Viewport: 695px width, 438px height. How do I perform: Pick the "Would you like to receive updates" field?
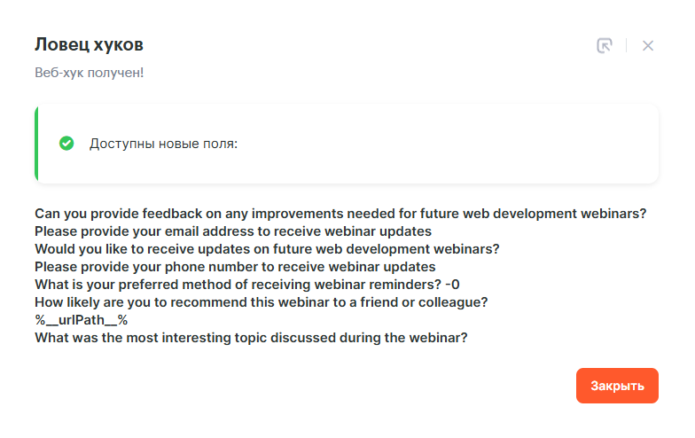click(x=267, y=249)
